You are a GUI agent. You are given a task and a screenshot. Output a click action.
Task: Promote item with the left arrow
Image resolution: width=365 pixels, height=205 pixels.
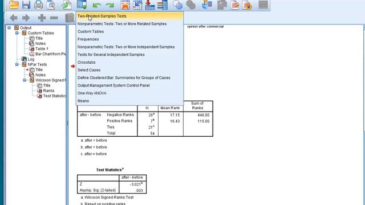tap(14, 18)
